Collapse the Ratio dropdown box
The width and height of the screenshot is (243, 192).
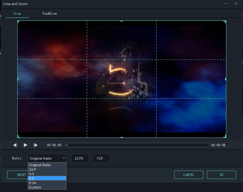click(x=47, y=158)
